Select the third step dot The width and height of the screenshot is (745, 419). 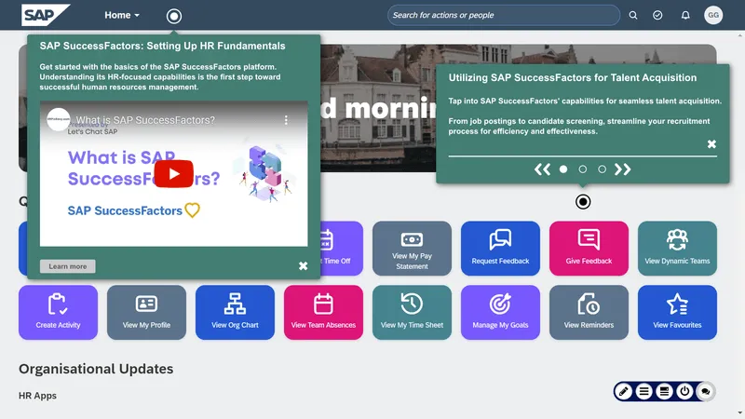click(602, 169)
